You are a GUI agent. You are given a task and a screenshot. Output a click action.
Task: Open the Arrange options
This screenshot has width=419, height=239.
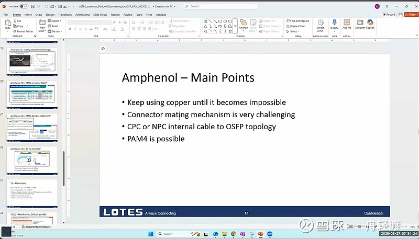243,25
